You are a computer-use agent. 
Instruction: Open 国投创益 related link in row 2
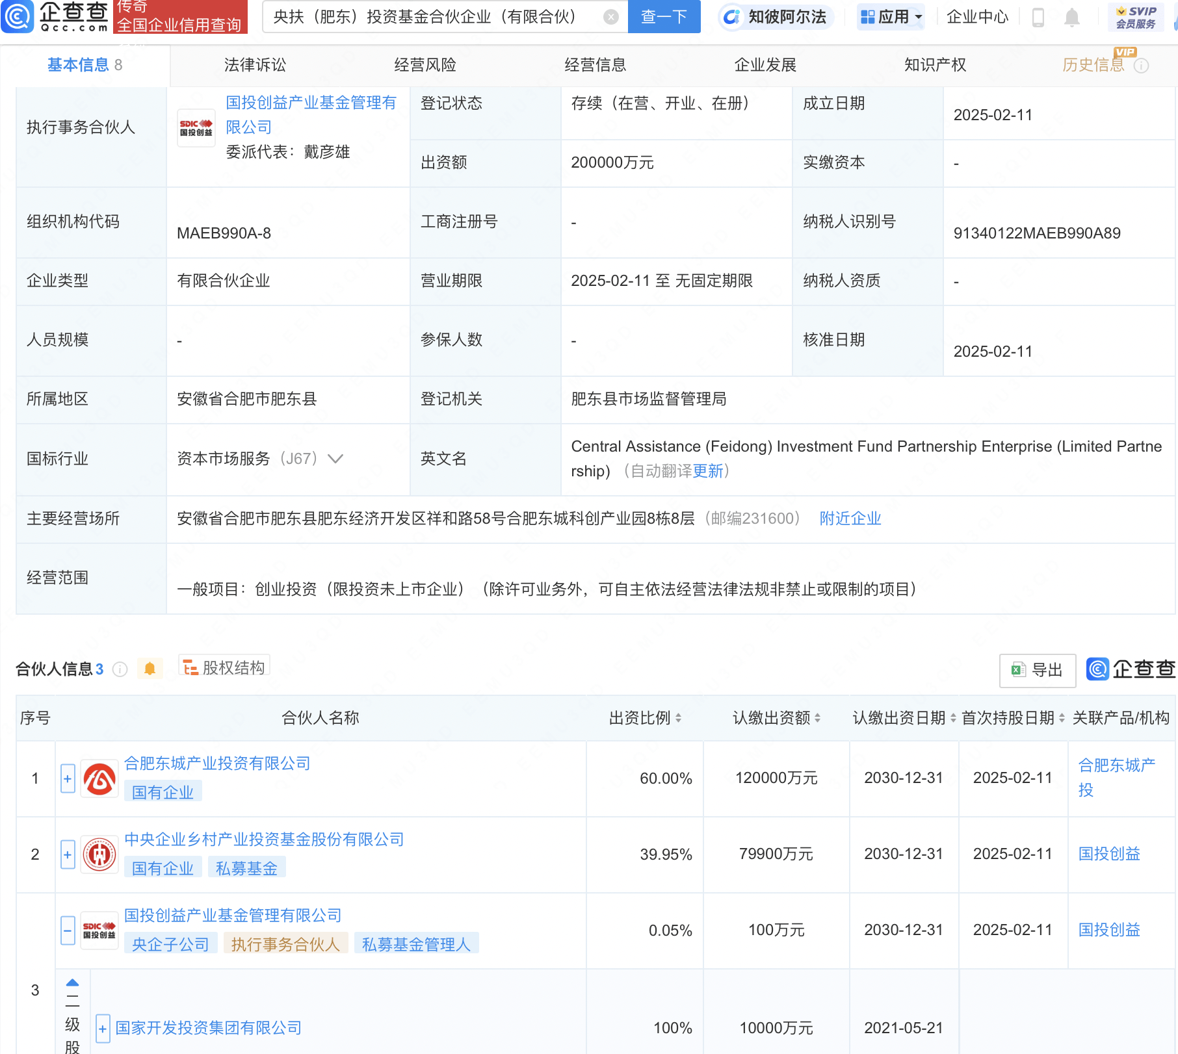[1109, 854]
